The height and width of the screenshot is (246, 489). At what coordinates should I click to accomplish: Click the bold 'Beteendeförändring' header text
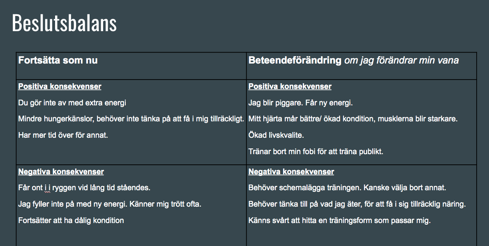click(295, 60)
